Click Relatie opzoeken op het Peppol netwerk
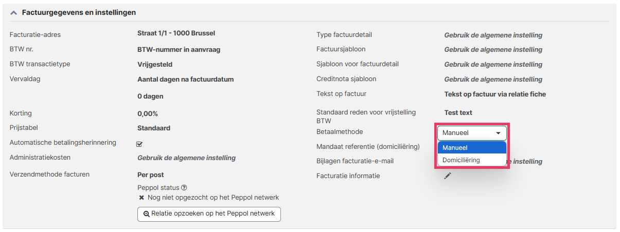The width and height of the screenshot is (620, 232). (x=209, y=214)
